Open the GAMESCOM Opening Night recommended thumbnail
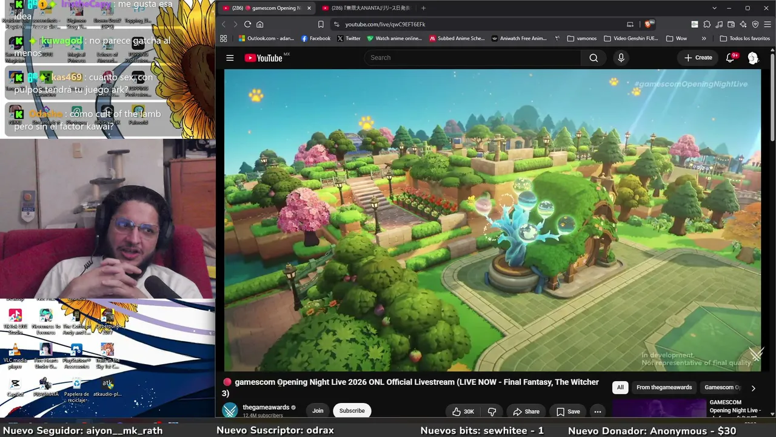Viewport: 776px width, 437px height. click(x=660, y=408)
